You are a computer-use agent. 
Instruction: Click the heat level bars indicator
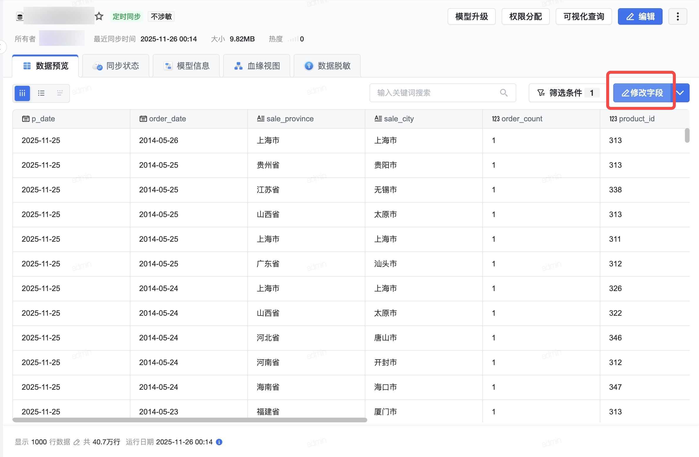tap(293, 39)
